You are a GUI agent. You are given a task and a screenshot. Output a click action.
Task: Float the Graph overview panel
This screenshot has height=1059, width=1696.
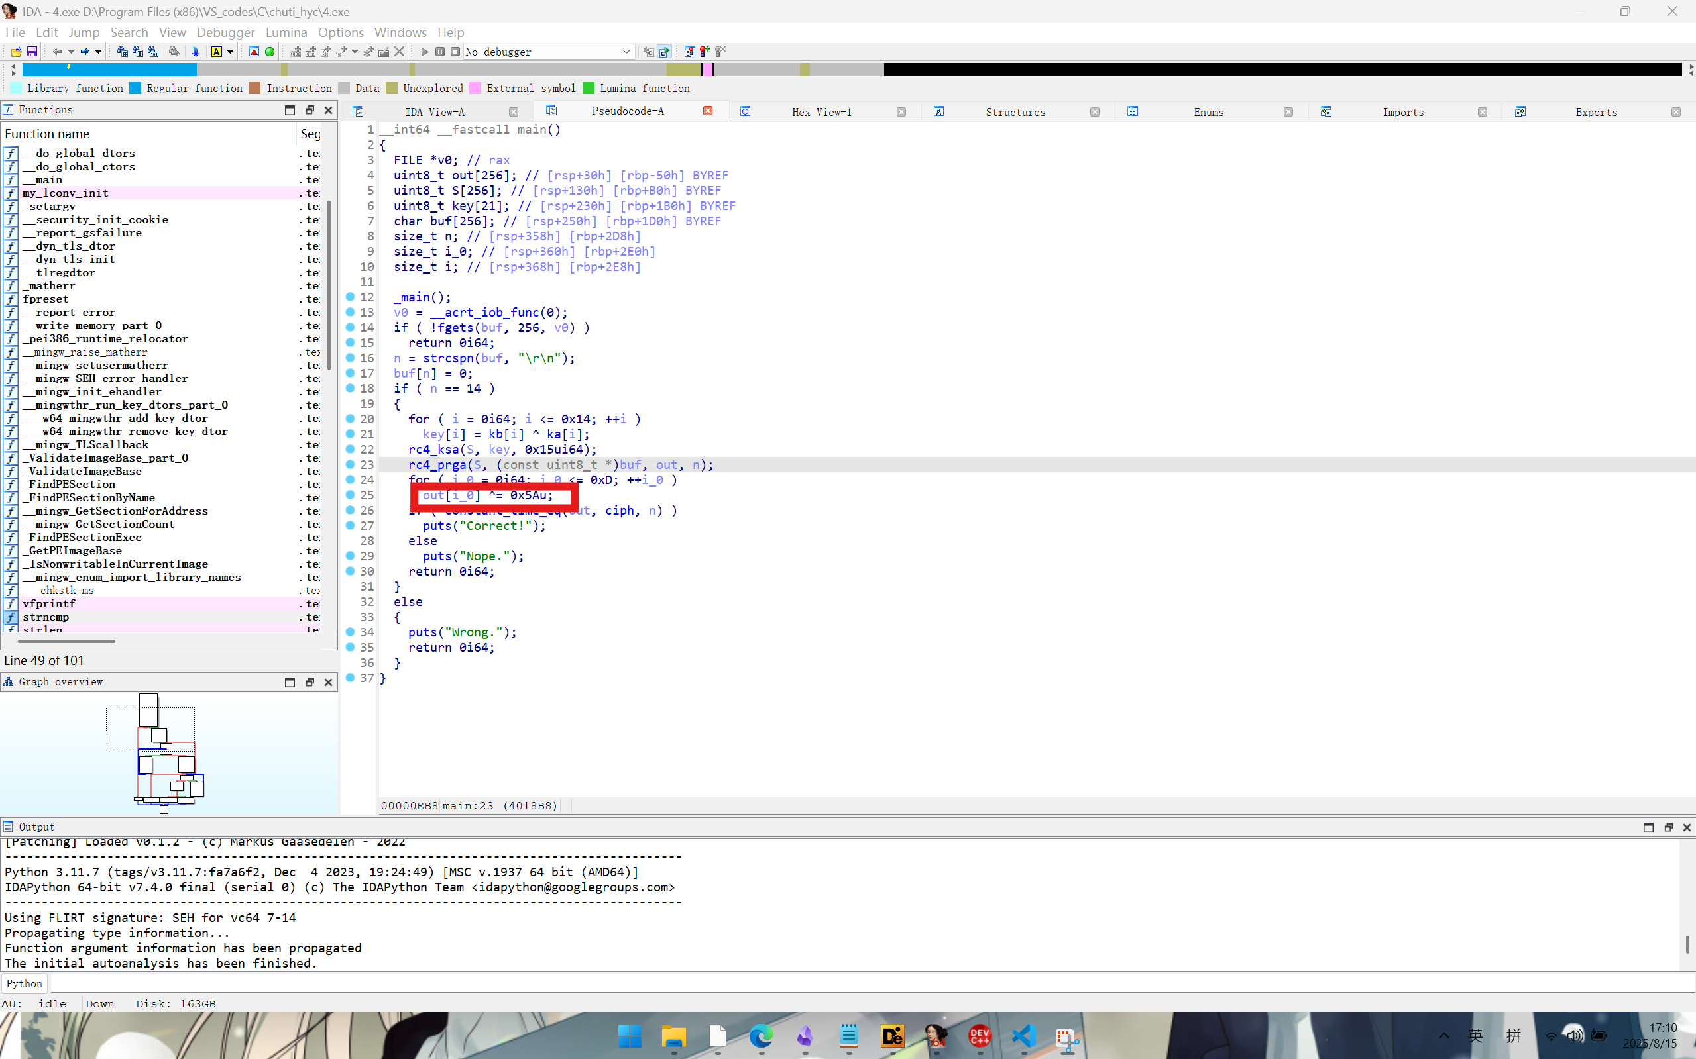pos(310,682)
